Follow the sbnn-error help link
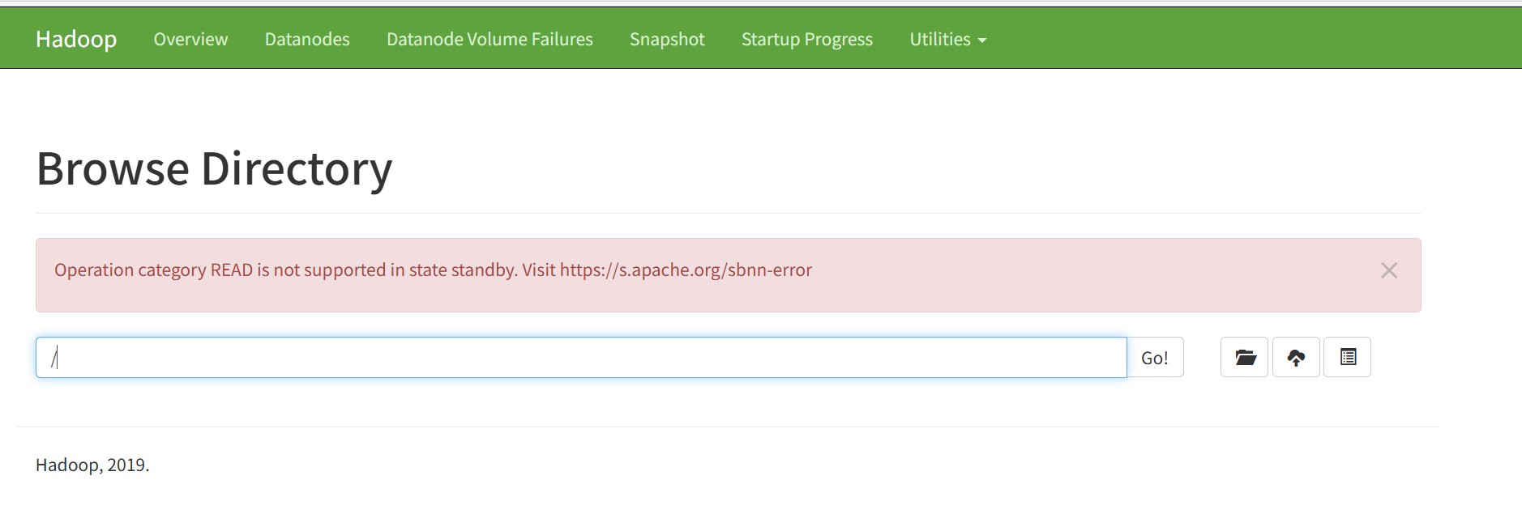Screen dimensions: 1522x531 685,270
